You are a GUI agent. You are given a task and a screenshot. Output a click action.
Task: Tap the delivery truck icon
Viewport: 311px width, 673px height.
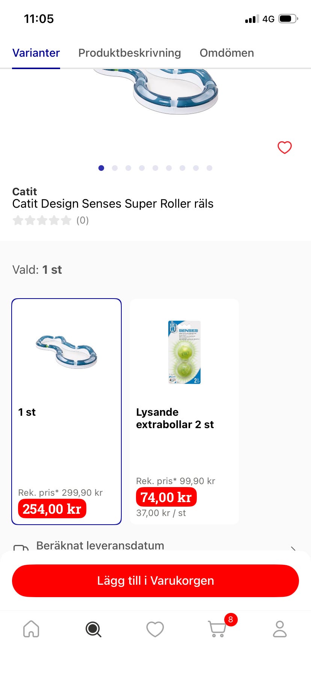[x=21, y=547]
